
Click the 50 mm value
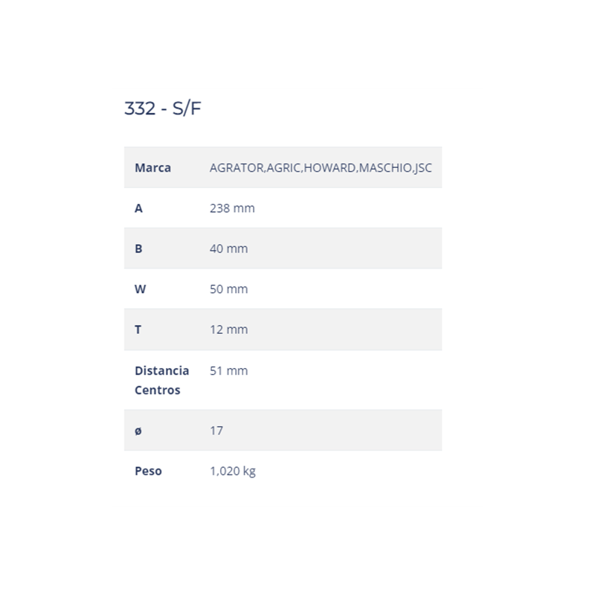pyautogui.click(x=228, y=289)
